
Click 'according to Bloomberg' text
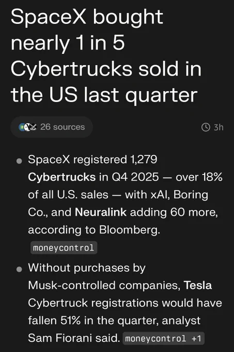pos(94,230)
